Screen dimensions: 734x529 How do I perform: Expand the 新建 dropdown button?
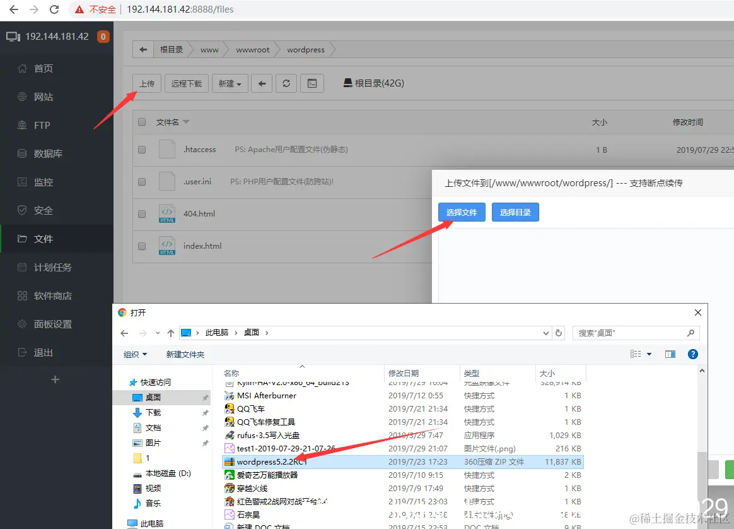point(230,83)
